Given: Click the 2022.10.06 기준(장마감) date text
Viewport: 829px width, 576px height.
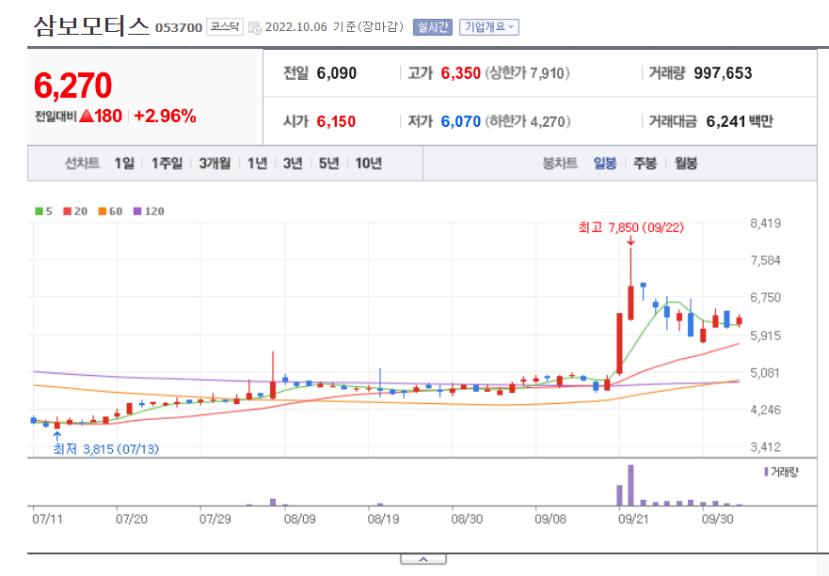Looking at the screenshot, I should tap(334, 27).
